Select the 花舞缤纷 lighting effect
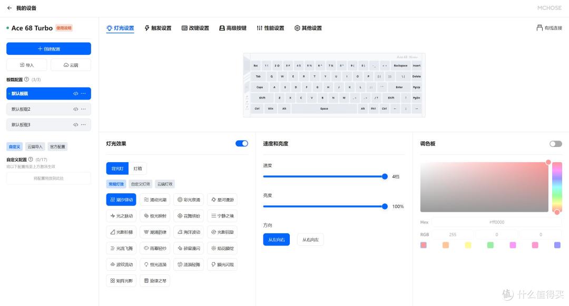The width and height of the screenshot is (569, 306). (189, 216)
